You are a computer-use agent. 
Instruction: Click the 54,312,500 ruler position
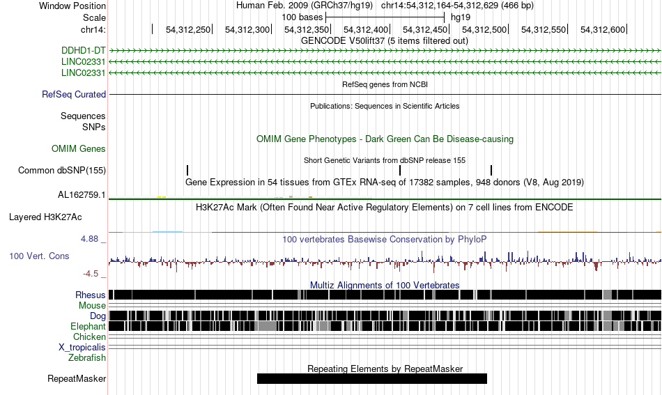[484, 29]
